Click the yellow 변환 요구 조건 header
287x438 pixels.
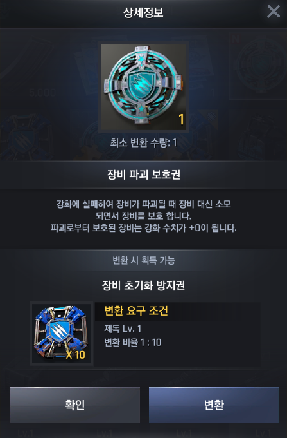point(136,310)
